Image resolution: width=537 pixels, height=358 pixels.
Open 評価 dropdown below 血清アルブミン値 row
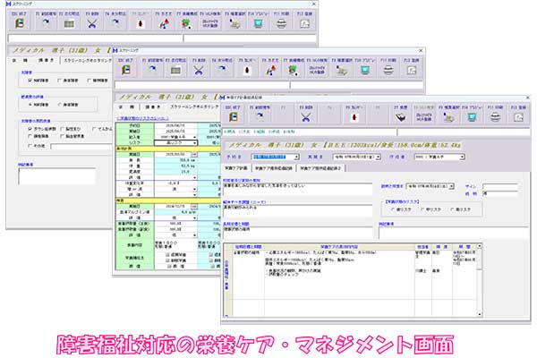point(195,217)
